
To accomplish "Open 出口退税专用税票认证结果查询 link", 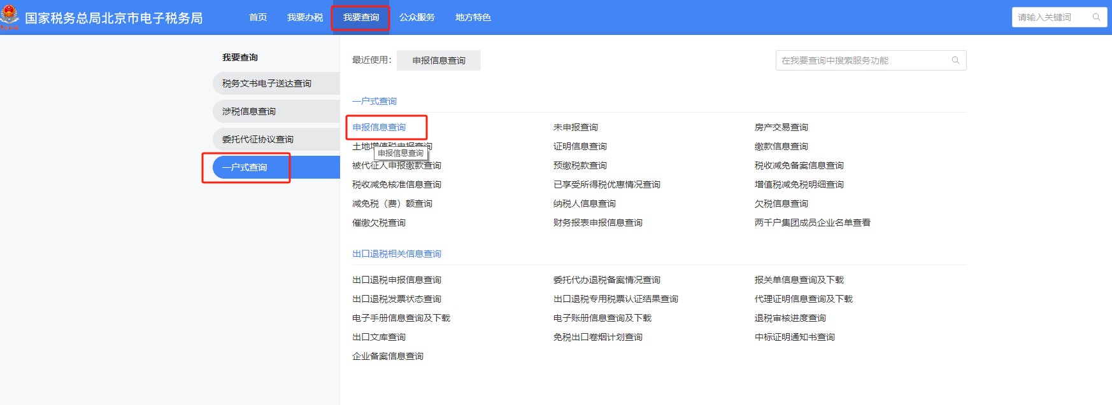I will pos(616,299).
